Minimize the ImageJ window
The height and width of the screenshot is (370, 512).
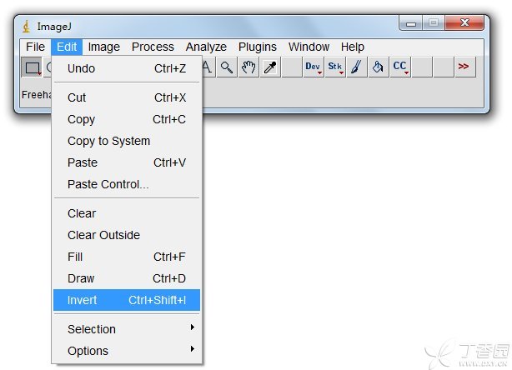tap(411, 23)
